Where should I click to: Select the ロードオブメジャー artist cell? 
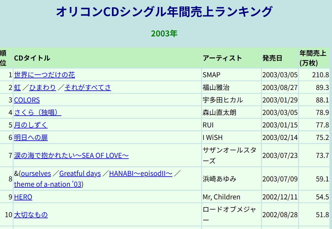point(232,214)
